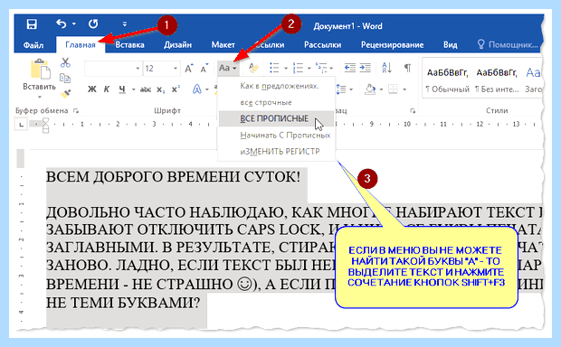The height and width of the screenshot is (347, 561).
Task: Open the undo history dropdown arrow
Action: coord(74,23)
